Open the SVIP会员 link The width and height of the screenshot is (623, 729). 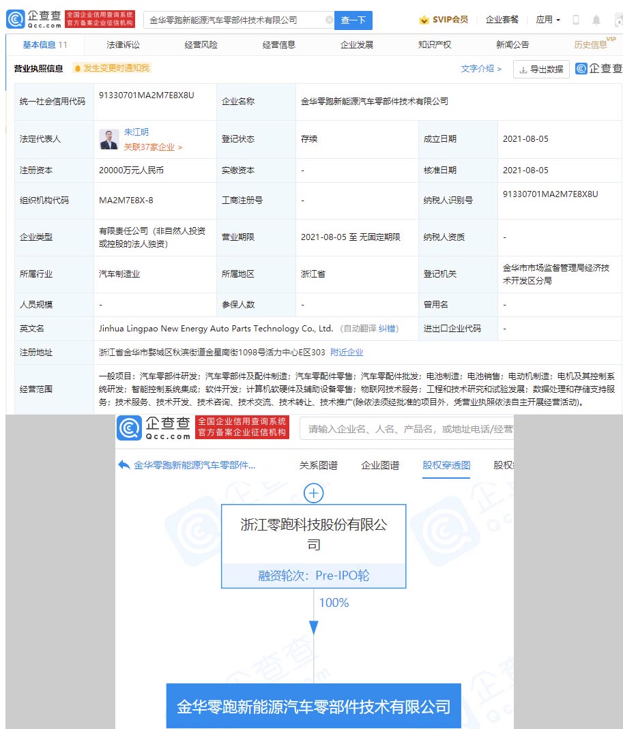(x=444, y=20)
